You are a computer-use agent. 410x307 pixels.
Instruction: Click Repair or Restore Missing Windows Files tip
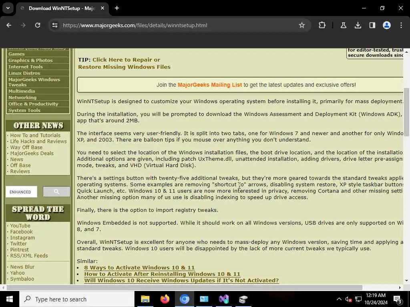124,63
